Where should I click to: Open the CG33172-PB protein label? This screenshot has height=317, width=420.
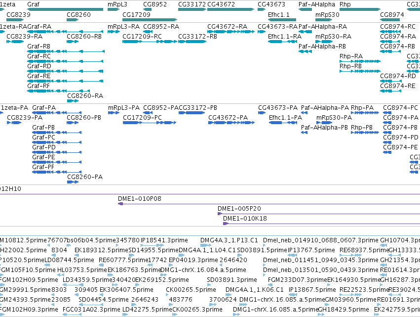coord(198,108)
